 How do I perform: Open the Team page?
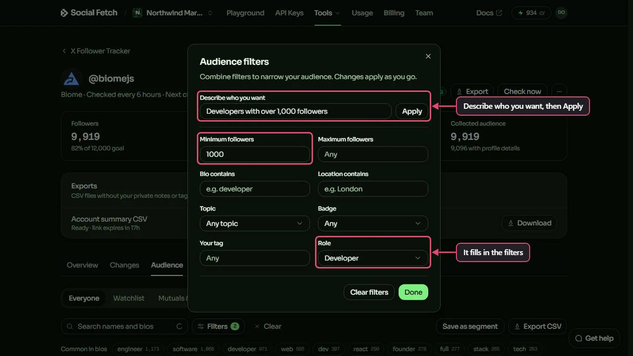coord(424,13)
